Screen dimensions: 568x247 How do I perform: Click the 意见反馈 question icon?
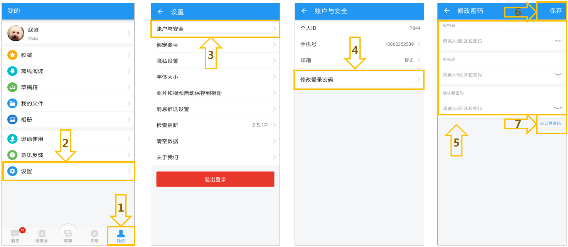tap(12, 155)
